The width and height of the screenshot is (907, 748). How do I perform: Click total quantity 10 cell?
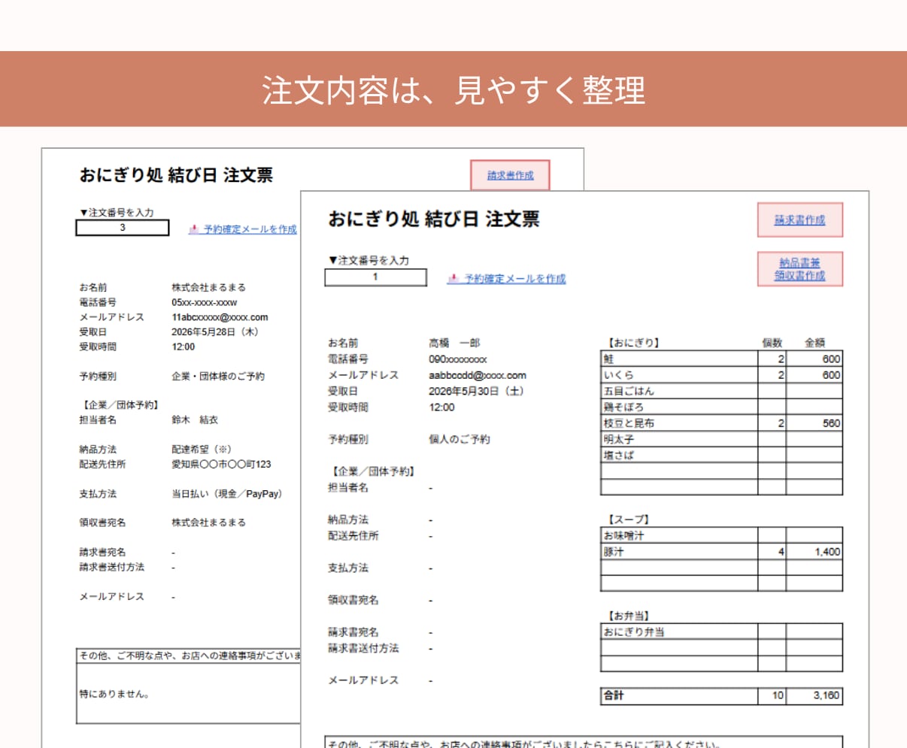pyautogui.click(x=772, y=696)
